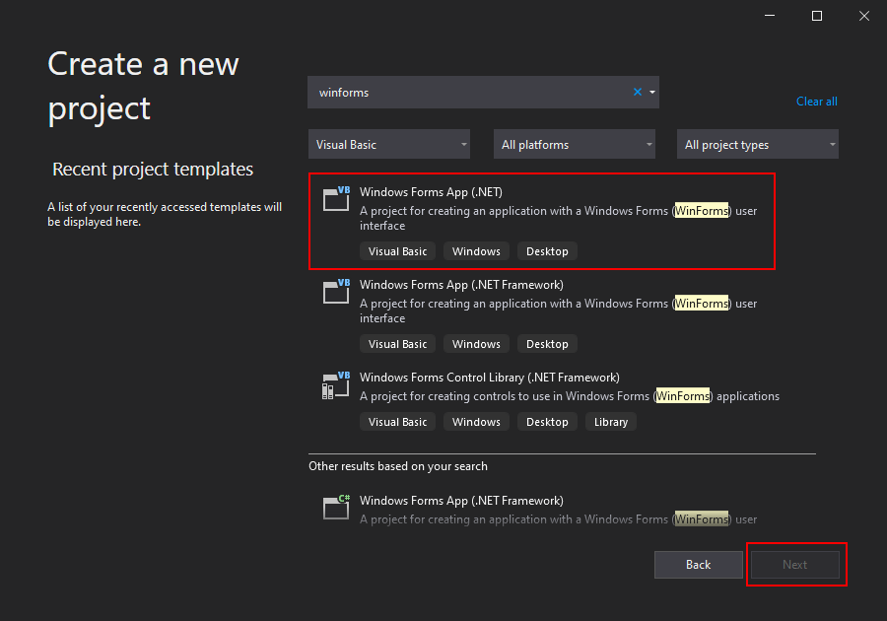The height and width of the screenshot is (621, 887).
Task: Select the Windows Forms Control Library (.NET Framework) title
Action: coord(489,378)
